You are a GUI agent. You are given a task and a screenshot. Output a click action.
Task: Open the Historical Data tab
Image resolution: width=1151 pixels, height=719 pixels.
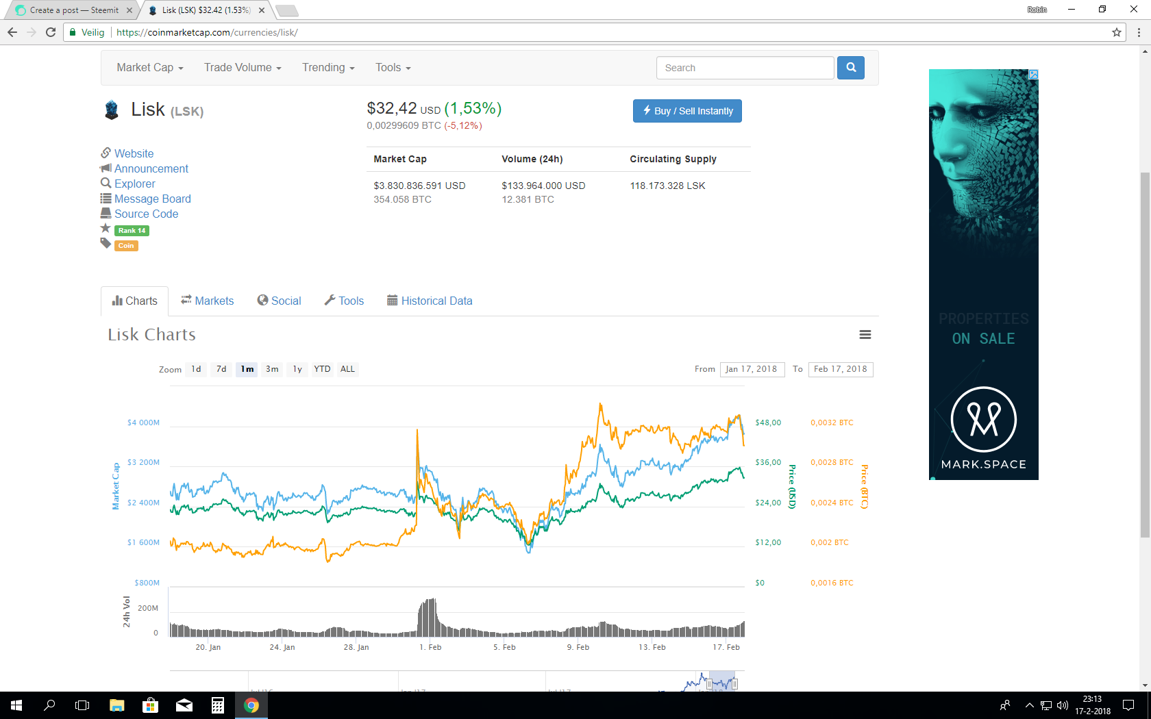pos(430,301)
